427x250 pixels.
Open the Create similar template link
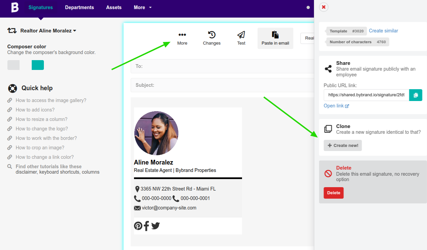click(383, 31)
